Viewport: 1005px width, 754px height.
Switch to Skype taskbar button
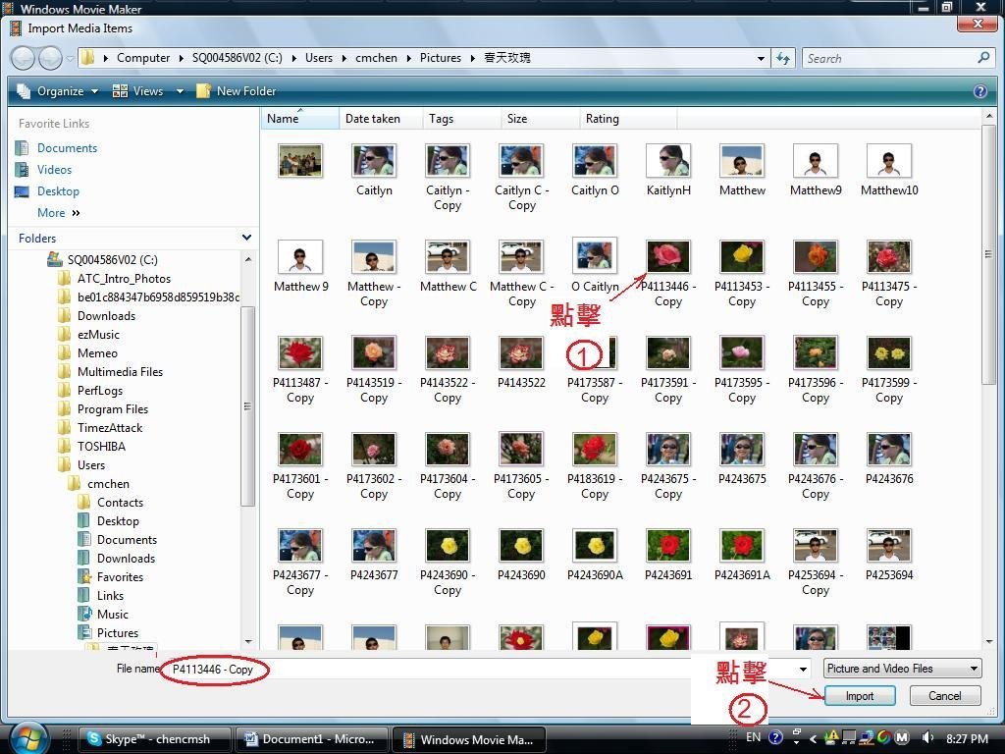(154, 739)
